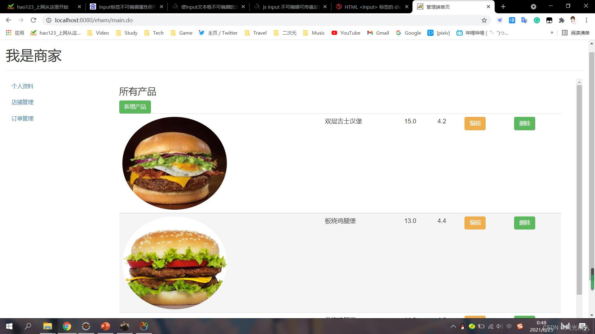
Task: Click the Apps grid bookmark icon
Action: (9, 33)
